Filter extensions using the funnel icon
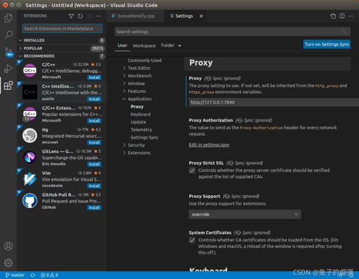Image resolution: width=359 pixels, height=279 pixels. 71,16
